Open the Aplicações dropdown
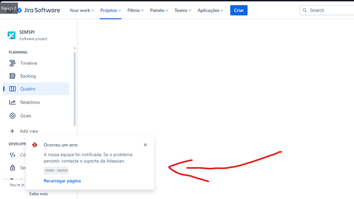 [x=210, y=10]
